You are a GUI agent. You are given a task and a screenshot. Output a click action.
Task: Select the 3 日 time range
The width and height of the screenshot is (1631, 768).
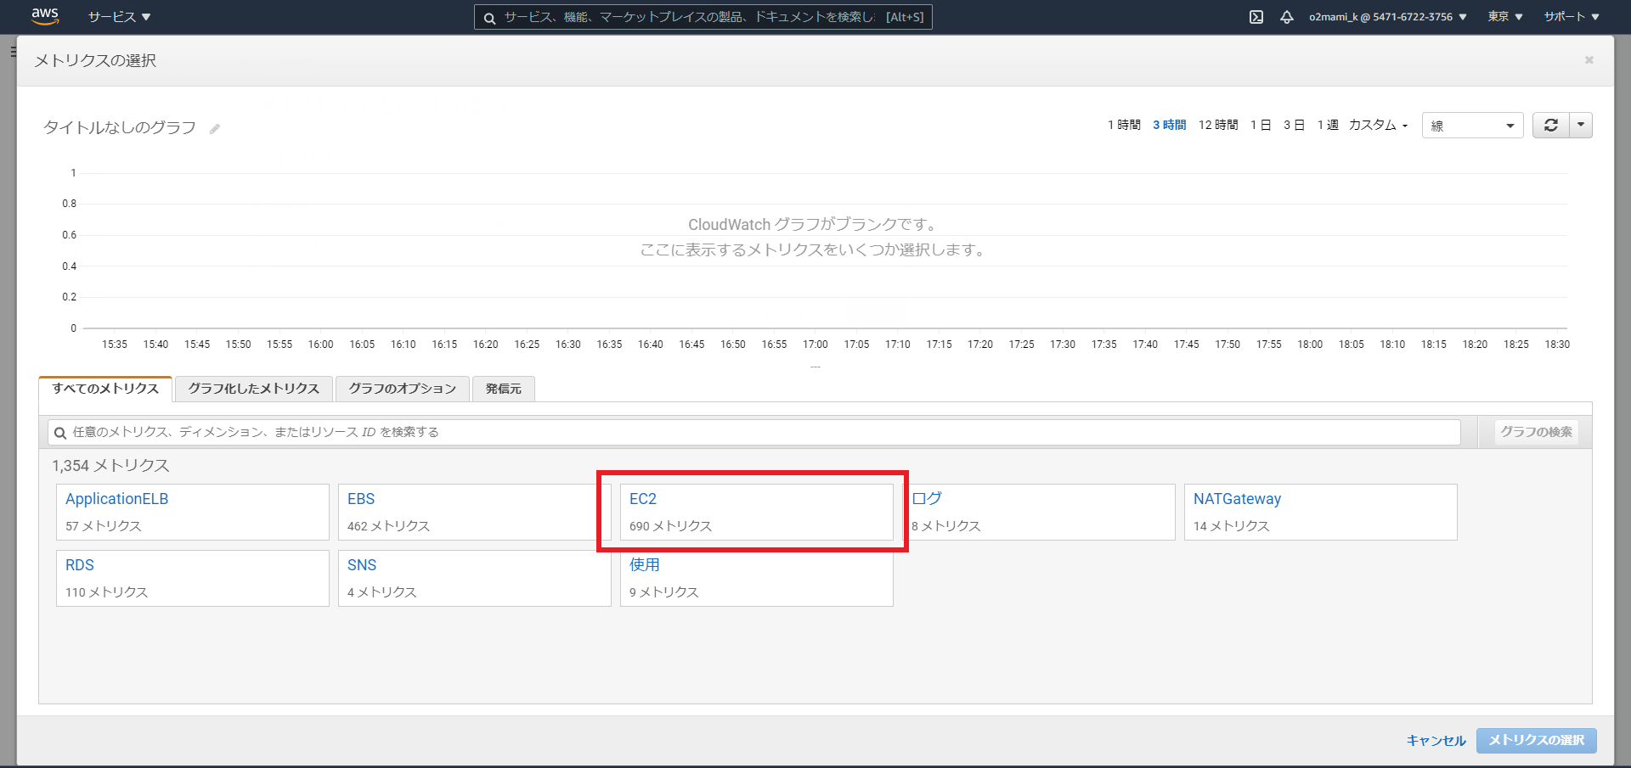pyautogui.click(x=1294, y=126)
